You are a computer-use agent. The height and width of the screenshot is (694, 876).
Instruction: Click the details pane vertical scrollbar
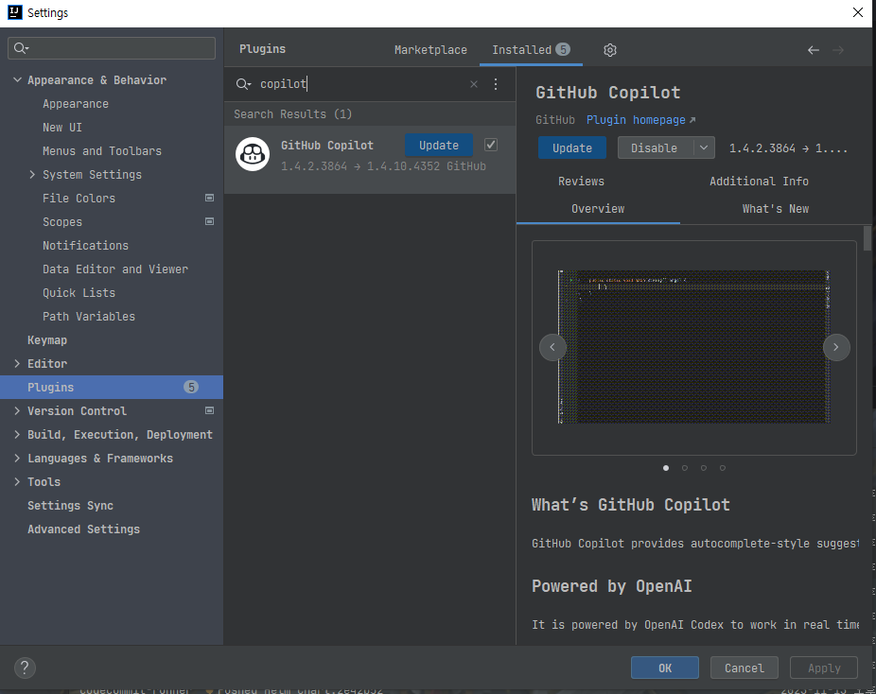point(867,238)
